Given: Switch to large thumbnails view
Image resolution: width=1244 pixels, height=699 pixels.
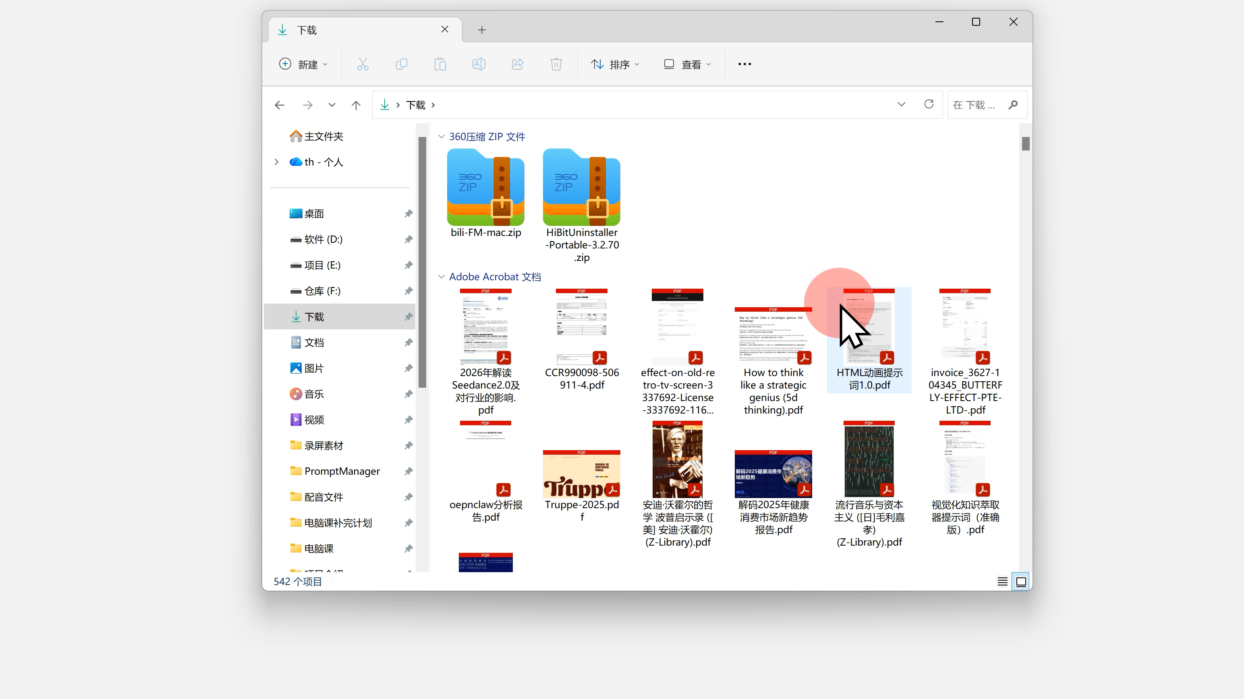Looking at the screenshot, I should (x=1021, y=582).
